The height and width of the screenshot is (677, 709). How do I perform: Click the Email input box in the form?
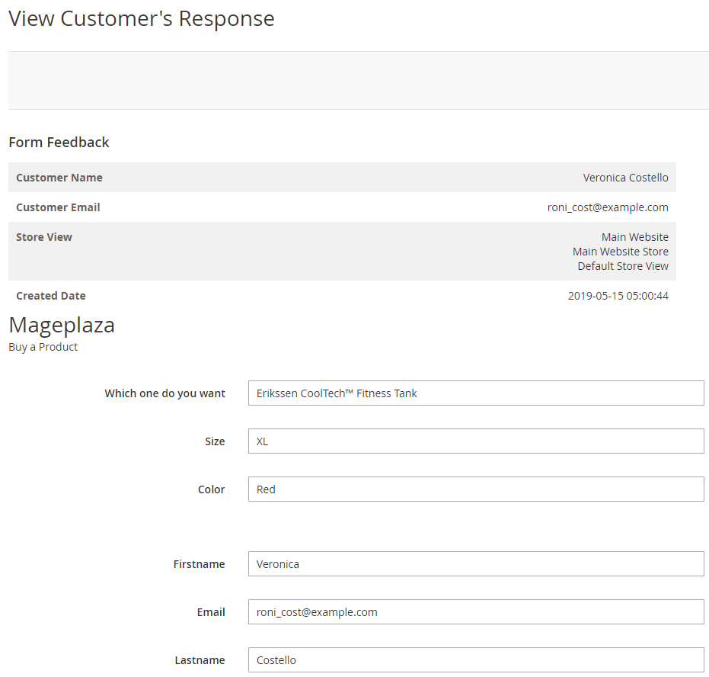475,612
